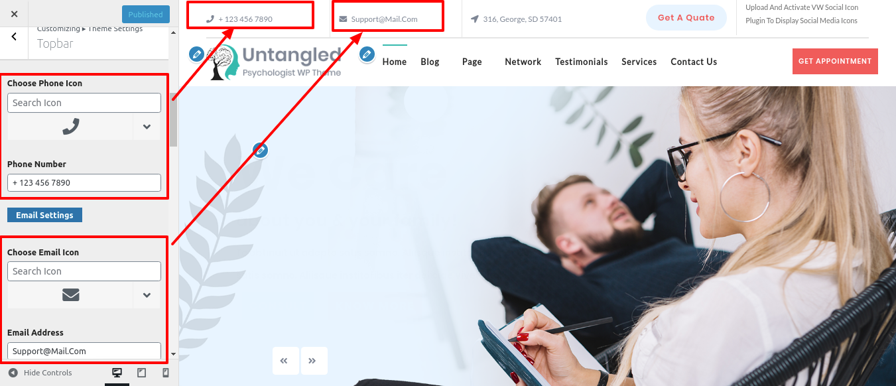The width and height of the screenshot is (896, 386).
Task: Expand the email icon dropdown chevron
Action: tap(147, 295)
